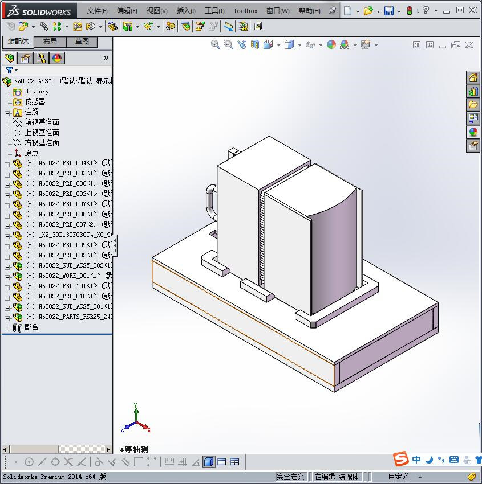482x484 pixels.
Task: Select the 配合 mates folder
Action: [x=31, y=327]
